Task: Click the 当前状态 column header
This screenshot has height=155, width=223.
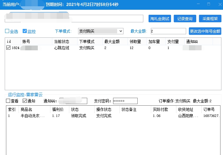Action: tap(65, 42)
